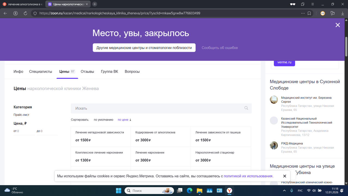The height and width of the screenshot is (196, 348).
Task: Click the back navigation arrow
Action: pos(5,13)
